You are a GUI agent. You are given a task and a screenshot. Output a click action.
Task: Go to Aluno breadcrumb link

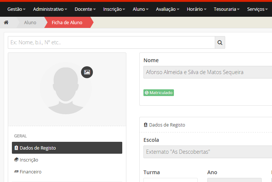pyautogui.click(x=30, y=23)
